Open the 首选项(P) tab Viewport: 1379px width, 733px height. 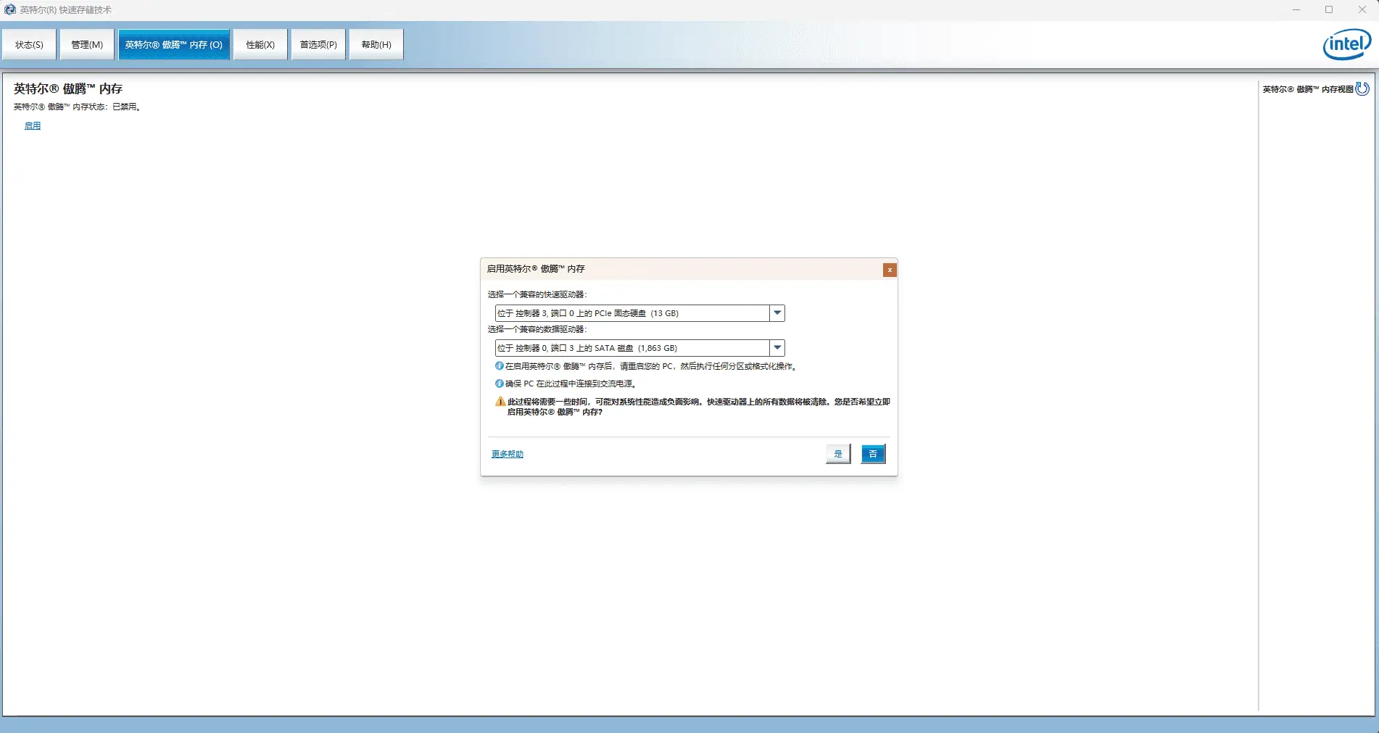pyautogui.click(x=318, y=45)
